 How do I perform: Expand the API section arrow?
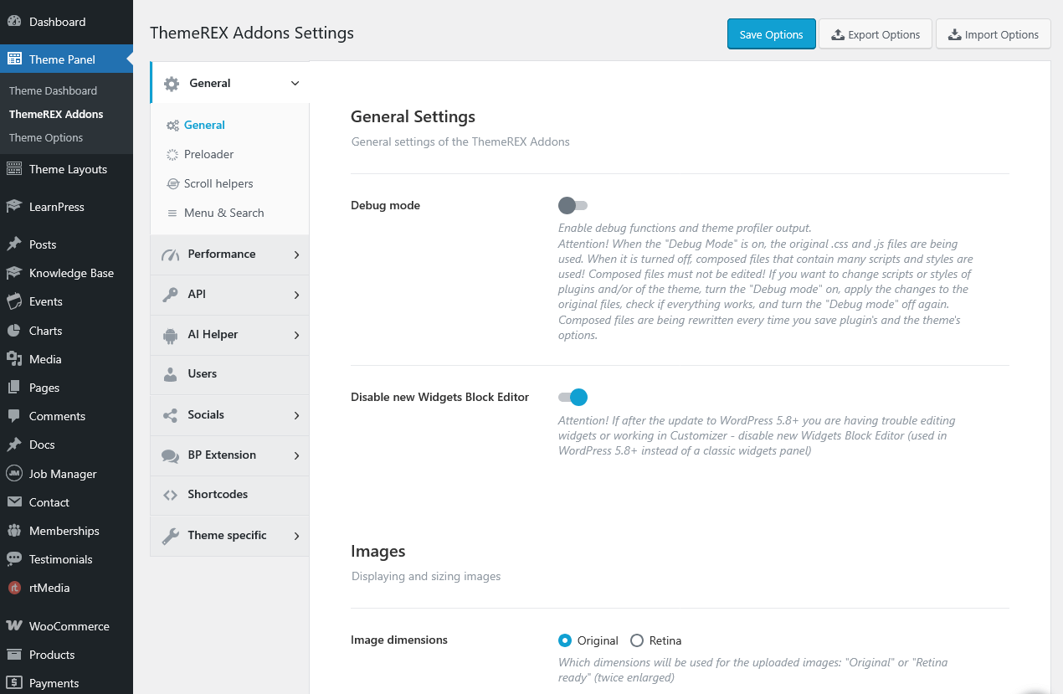coord(296,295)
